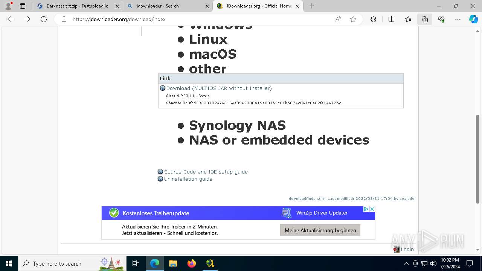Add this page to favorites
Image resolution: width=482 pixels, height=271 pixels.
[x=353, y=19]
